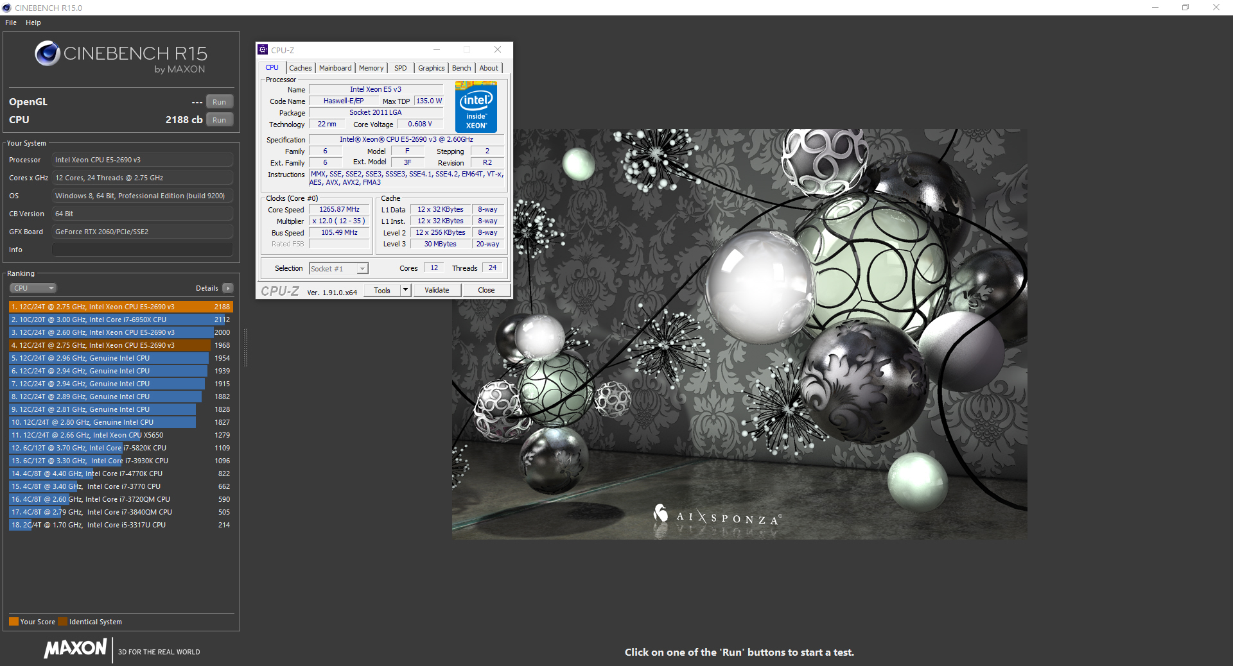Image resolution: width=1233 pixels, height=666 pixels.
Task: Select ranking row 5 at 2.96 GHz
Action: (121, 358)
